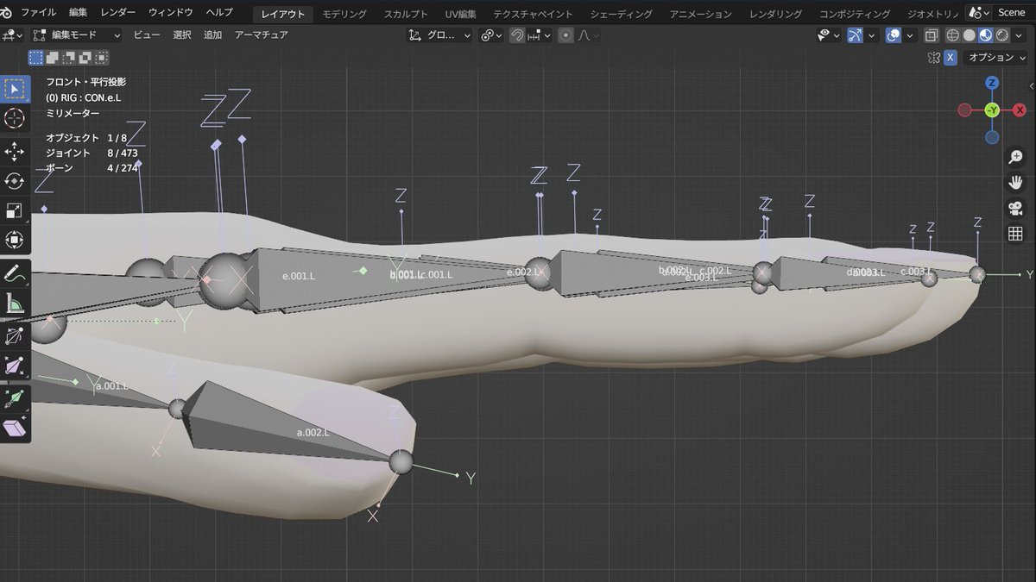Open the ヘルプ menu

pos(219,13)
